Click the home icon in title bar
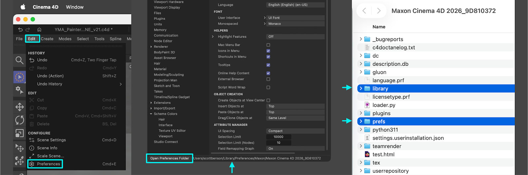 pos(39,30)
